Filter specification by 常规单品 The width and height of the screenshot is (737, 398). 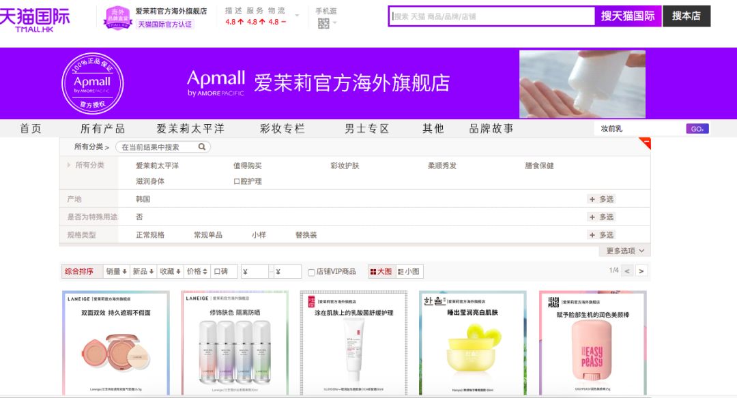pos(208,234)
